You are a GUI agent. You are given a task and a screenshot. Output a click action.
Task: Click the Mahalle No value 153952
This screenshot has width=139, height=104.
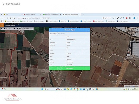(68, 45)
